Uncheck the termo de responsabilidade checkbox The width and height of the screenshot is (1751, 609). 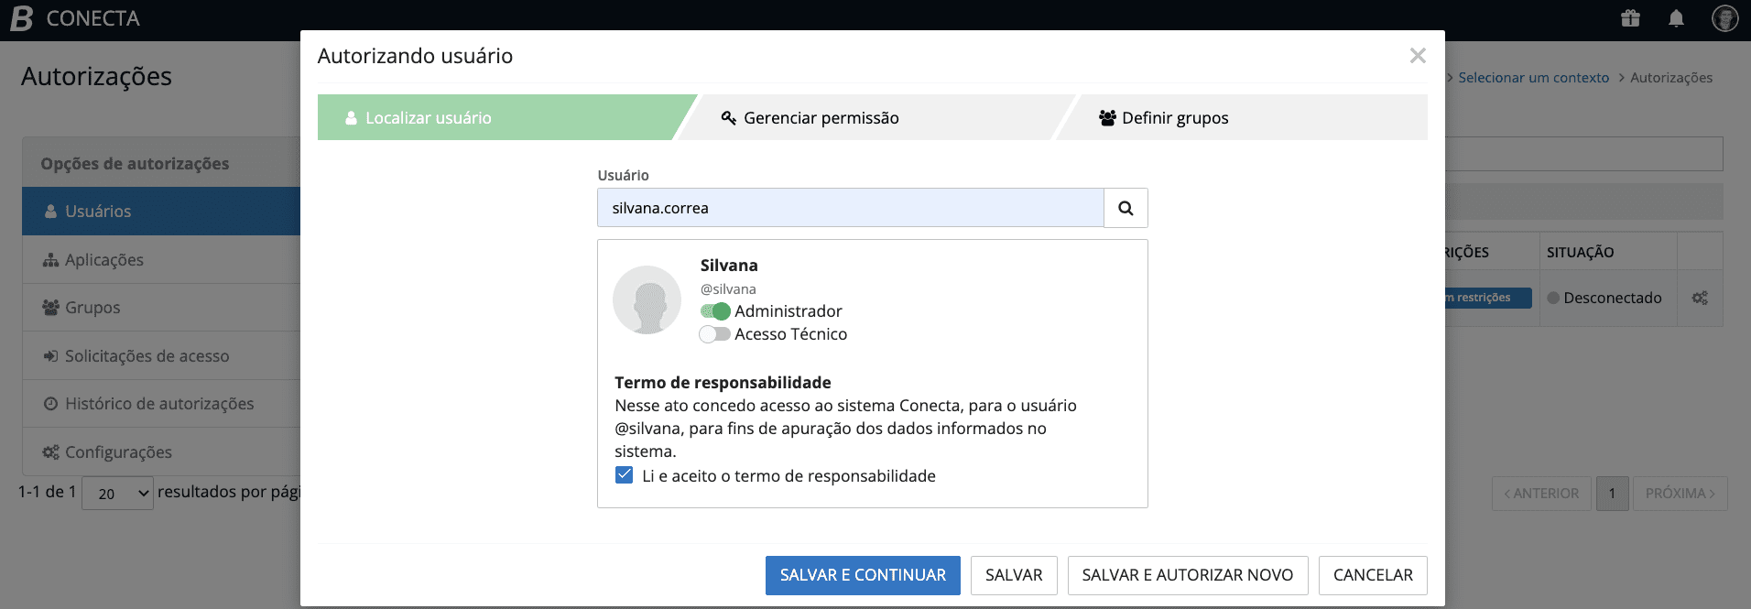tap(625, 475)
